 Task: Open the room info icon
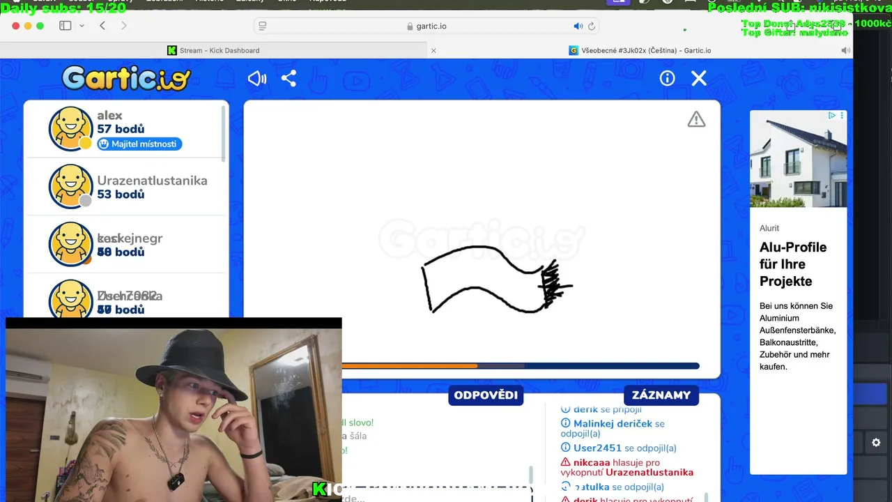click(668, 78)
